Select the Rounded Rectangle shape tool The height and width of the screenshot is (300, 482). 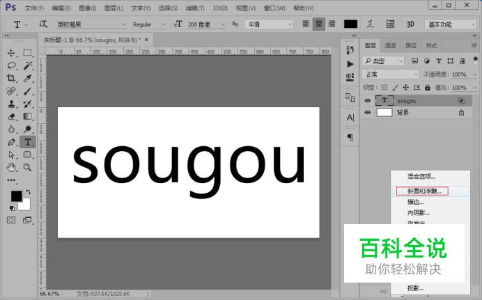click(27, 155)
